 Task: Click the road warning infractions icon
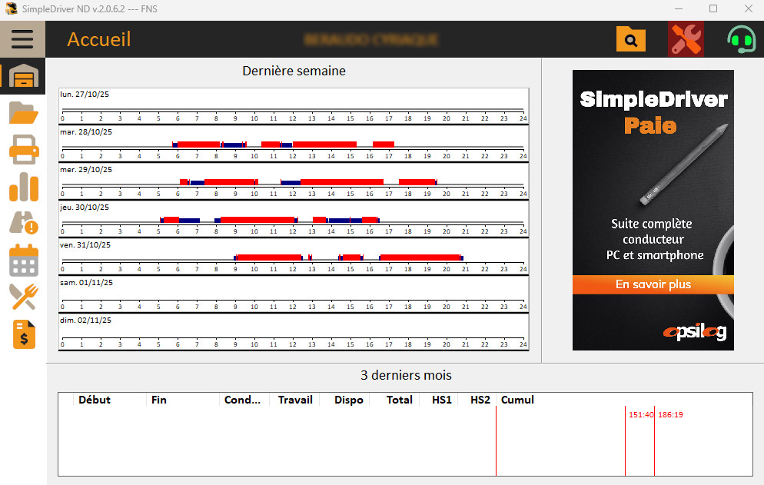pyautogui.click(x=23, y=224)
